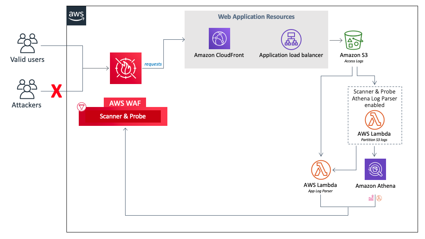Click the pink bar chart metrics icon

pyautogui.click(x=370, y=198)
